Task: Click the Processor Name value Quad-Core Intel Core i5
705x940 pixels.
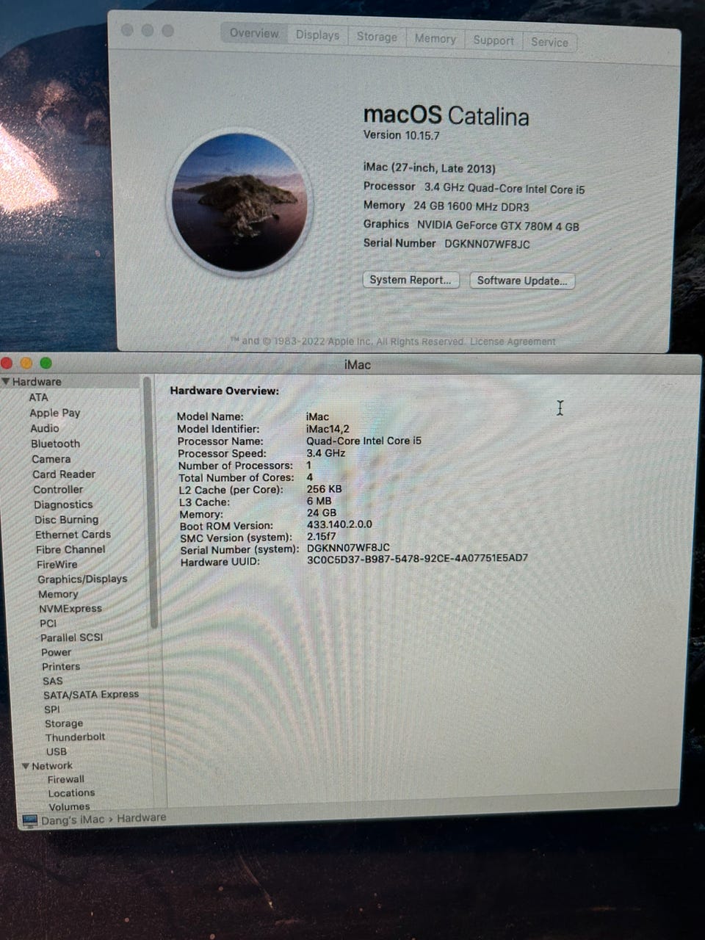Action: 364,441
